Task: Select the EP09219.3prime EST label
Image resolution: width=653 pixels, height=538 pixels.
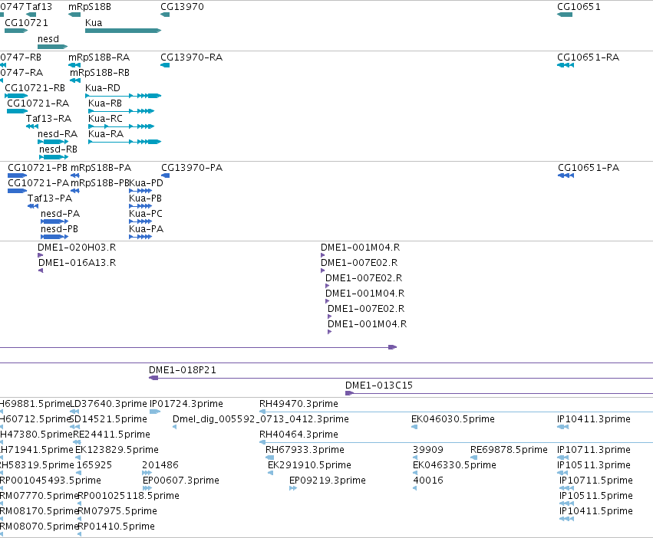Action: pyautogui.click(x=328, y=481)
